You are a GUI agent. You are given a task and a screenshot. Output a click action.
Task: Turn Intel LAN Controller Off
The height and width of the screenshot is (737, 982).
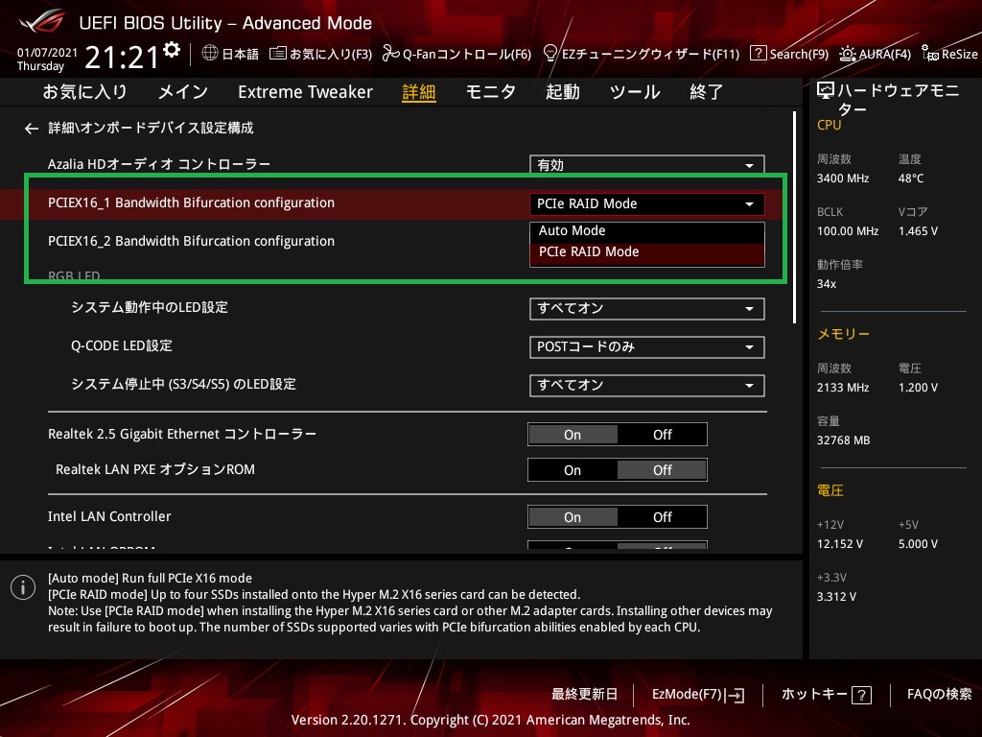662,517
